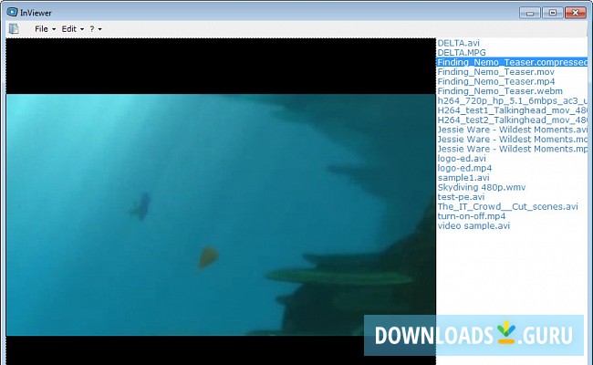The height and width of the screenshot is (365, 593).
Task: Select H264_test2_Talkinghead_mov file
Action: pyautogui.click(x=512, y=120)
